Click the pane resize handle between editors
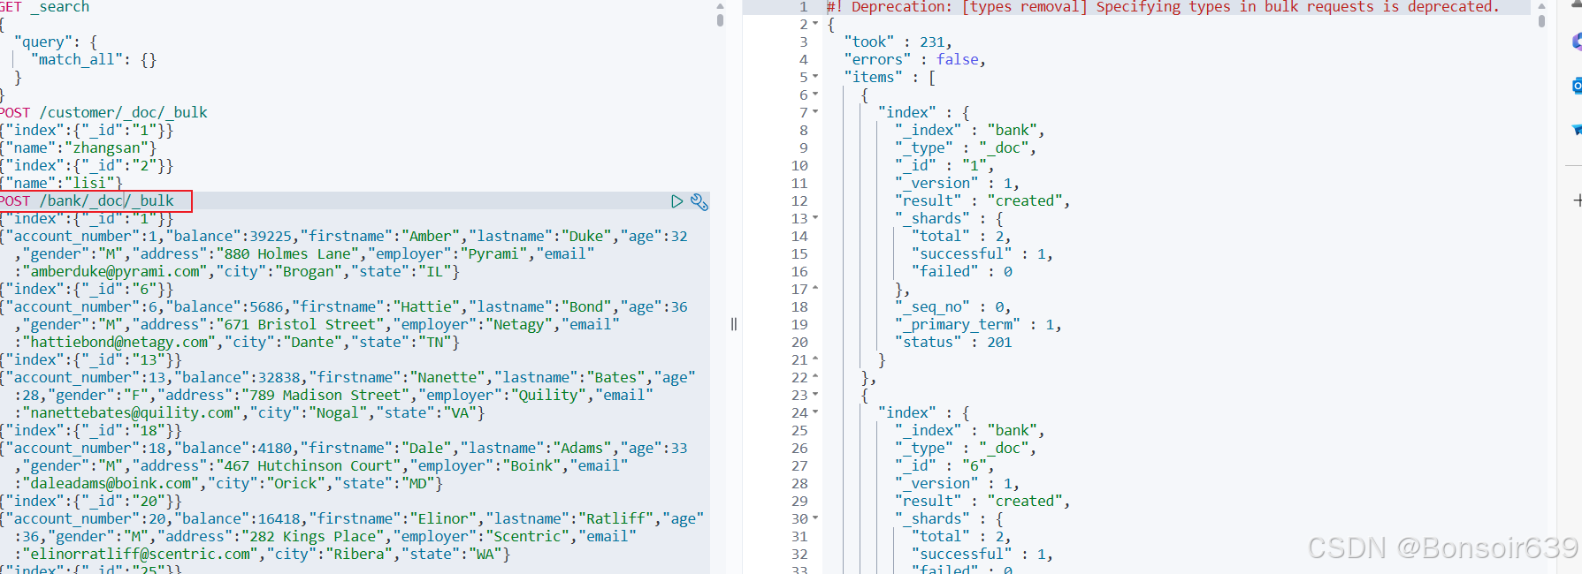The height and width of the screenshot is (574, 1582). pyautogui.click(x=733, y=324)
